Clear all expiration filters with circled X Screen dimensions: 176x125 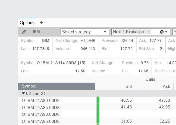click(x=162, y=32)
